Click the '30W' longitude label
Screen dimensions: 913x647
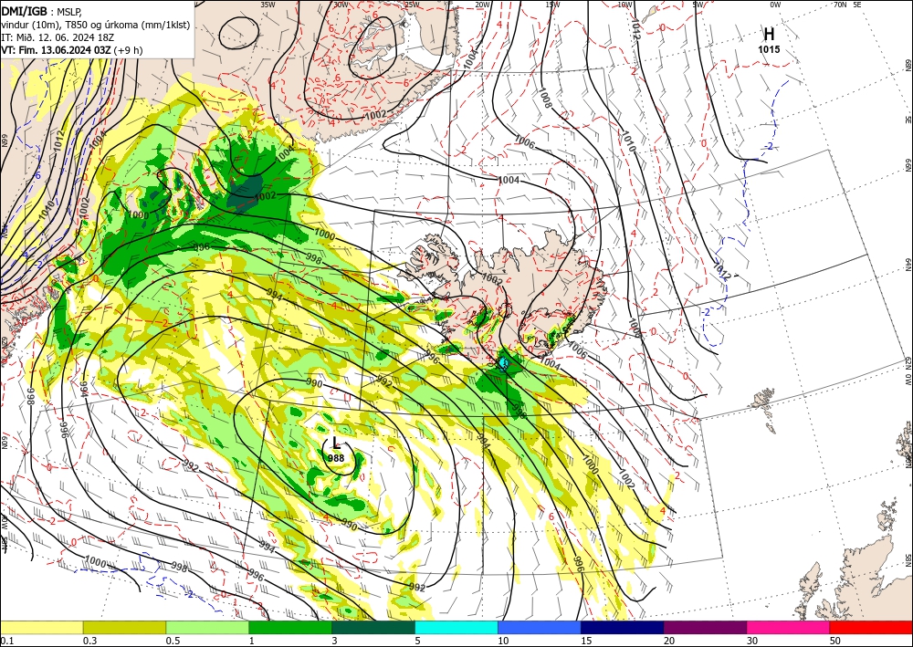[341, 5]
